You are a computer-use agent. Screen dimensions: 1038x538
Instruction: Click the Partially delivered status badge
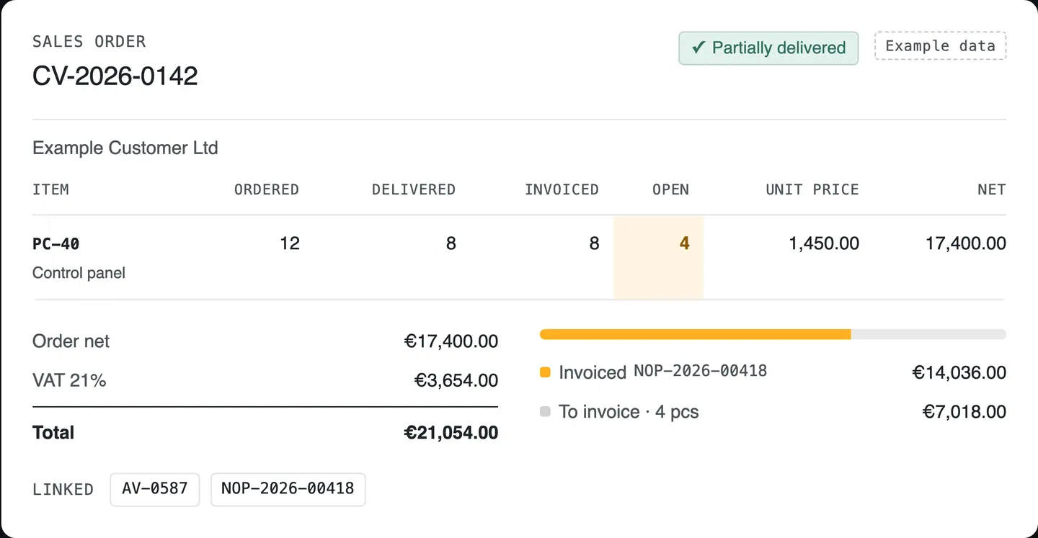[768, 48]
